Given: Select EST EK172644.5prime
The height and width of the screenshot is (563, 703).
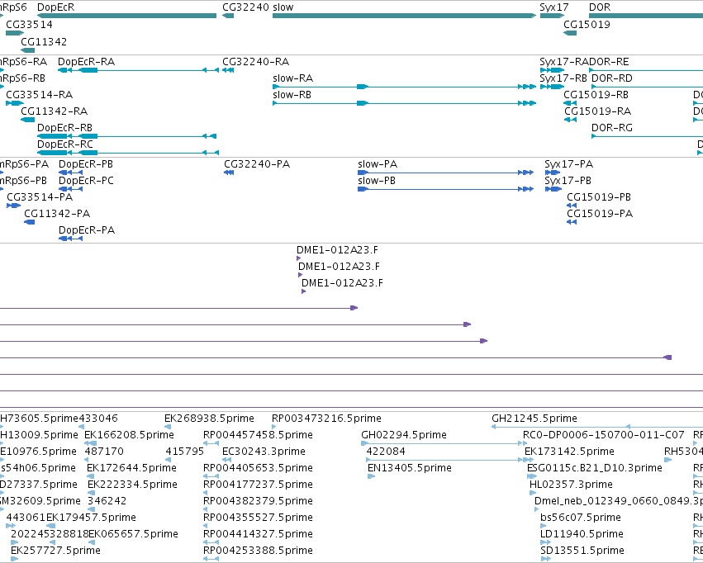Looking at the screenshot, I should (91, 476).
